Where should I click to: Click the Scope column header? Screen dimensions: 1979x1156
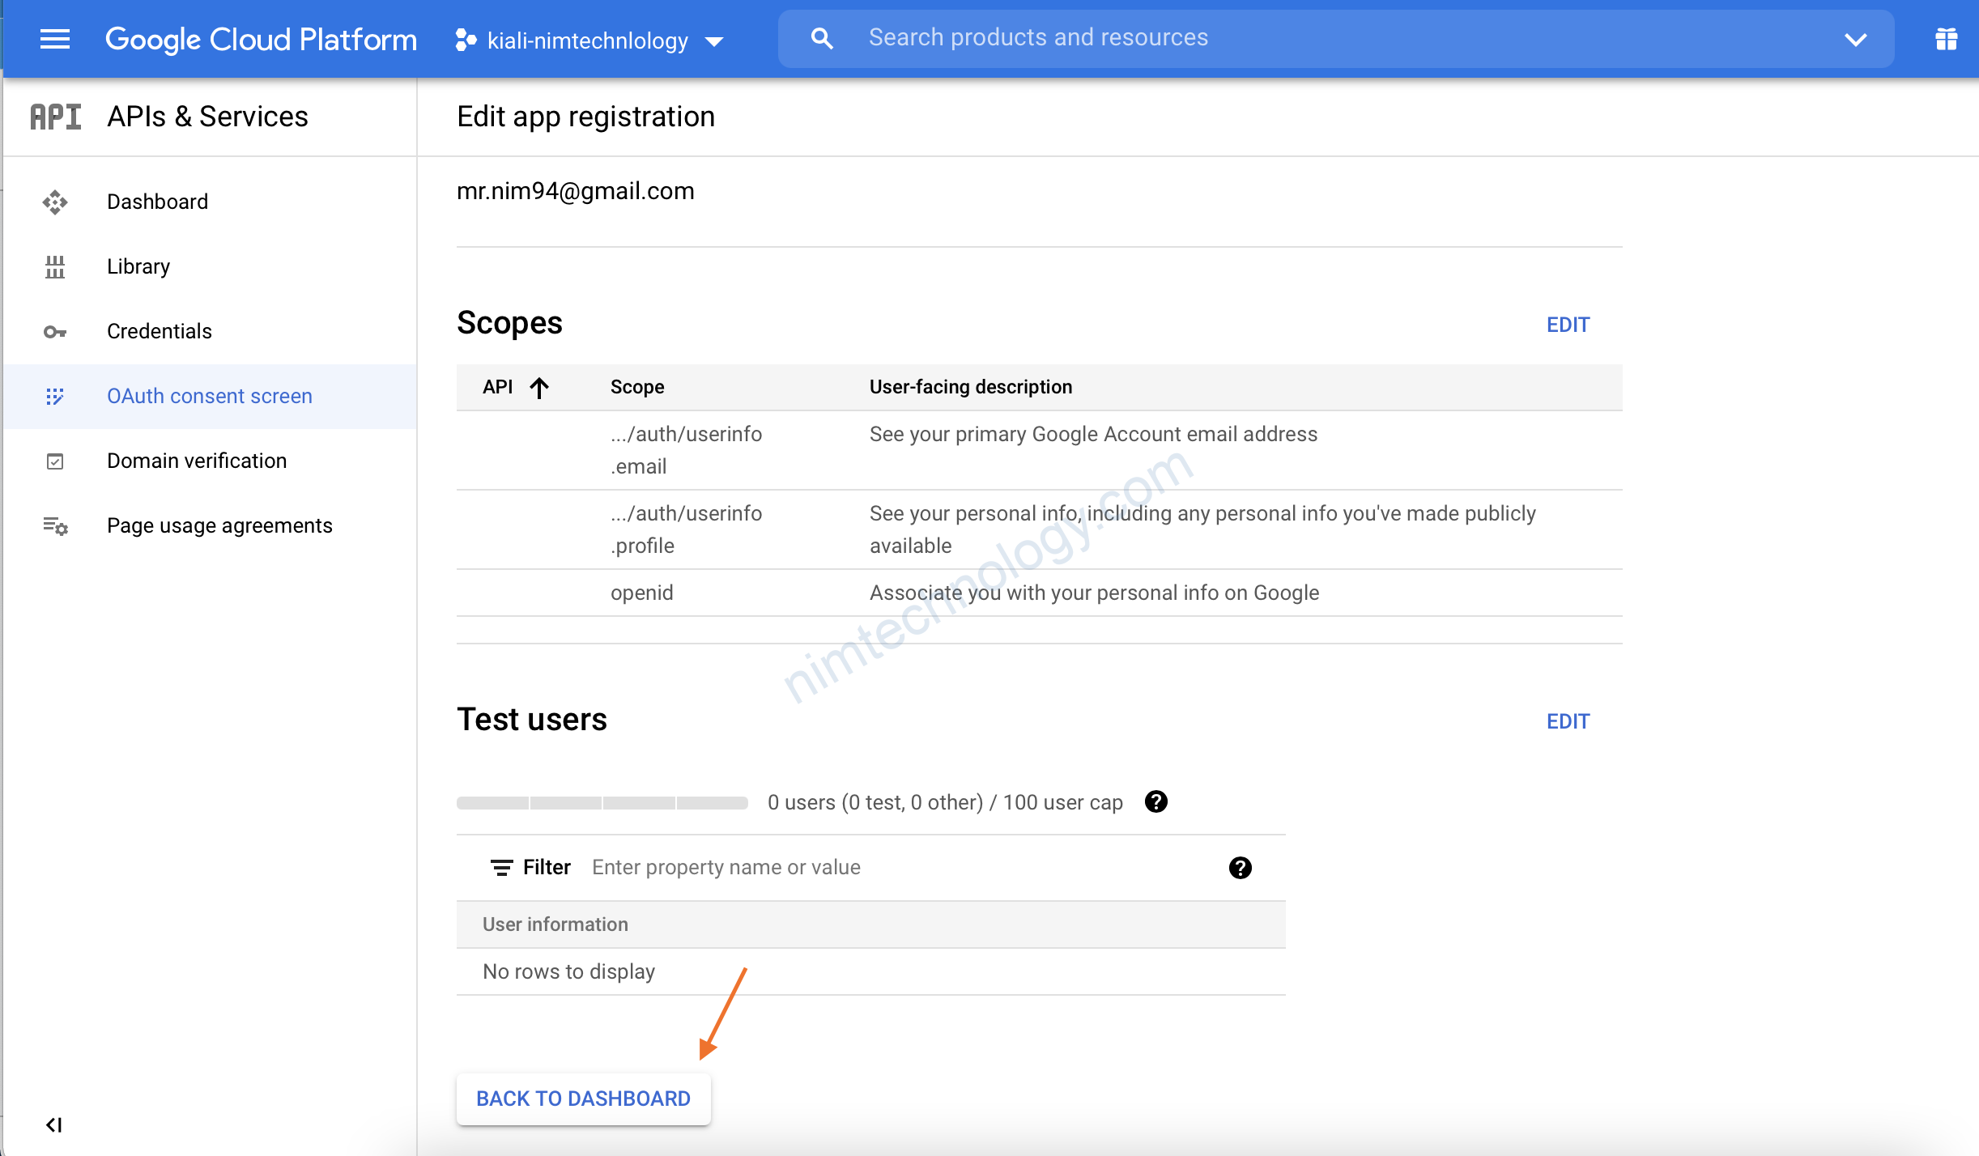pyautogui.click(x=637, y=387)
